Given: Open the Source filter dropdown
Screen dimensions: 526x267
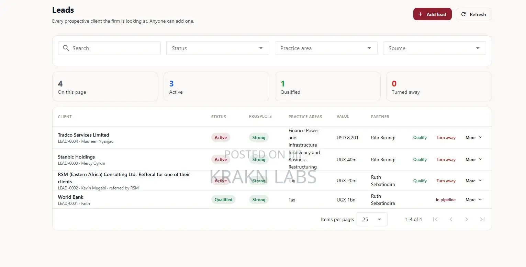Looking at the screenshot, I should [x=434, y=48].
